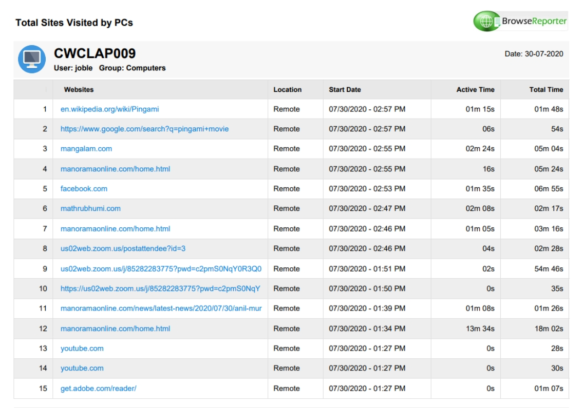The width and height of the screenshot is (583, 408).
Task: Click start date '07/30/2020 - 01:39 PM'
Action: point(367,308)
